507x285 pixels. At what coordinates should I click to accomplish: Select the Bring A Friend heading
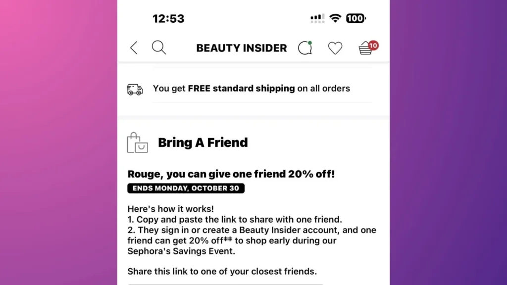[x=203, y=142]
